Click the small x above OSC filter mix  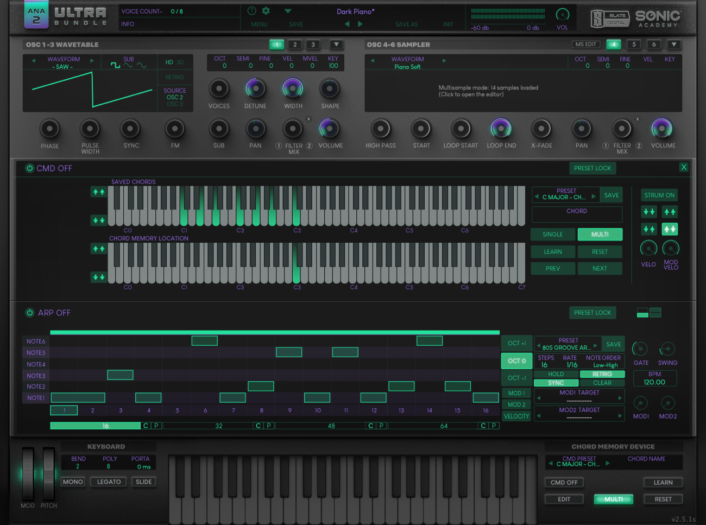308,119
